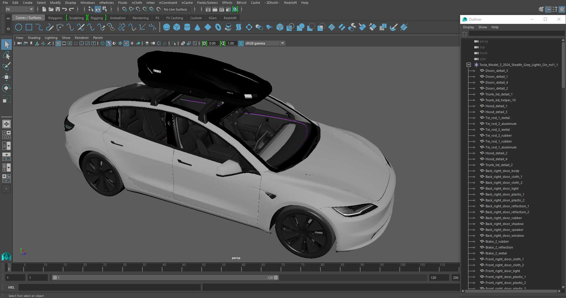Create a NURBS cylinder from shelf
This screenshot has height=298, width=566.
pyautogui.click(x=187, y=27)
